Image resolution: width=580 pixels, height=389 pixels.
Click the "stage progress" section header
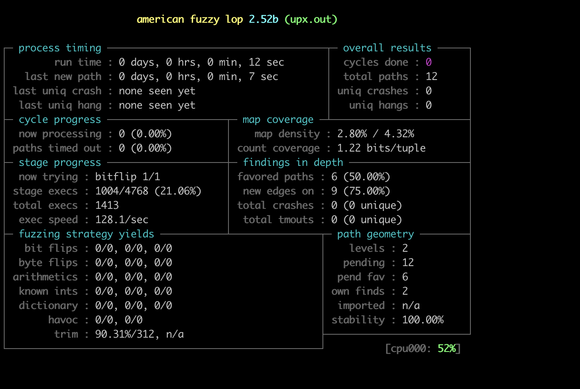60,163
